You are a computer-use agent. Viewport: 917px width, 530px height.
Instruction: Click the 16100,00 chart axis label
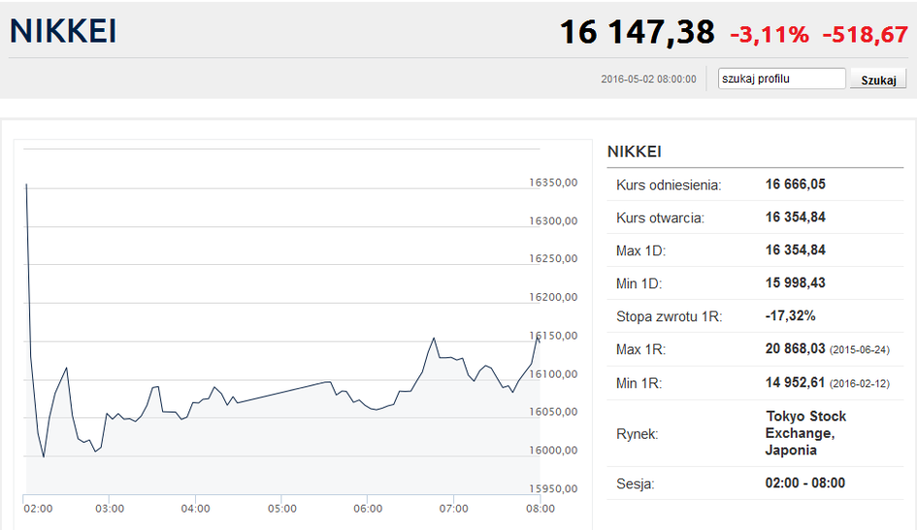[553, 374]
